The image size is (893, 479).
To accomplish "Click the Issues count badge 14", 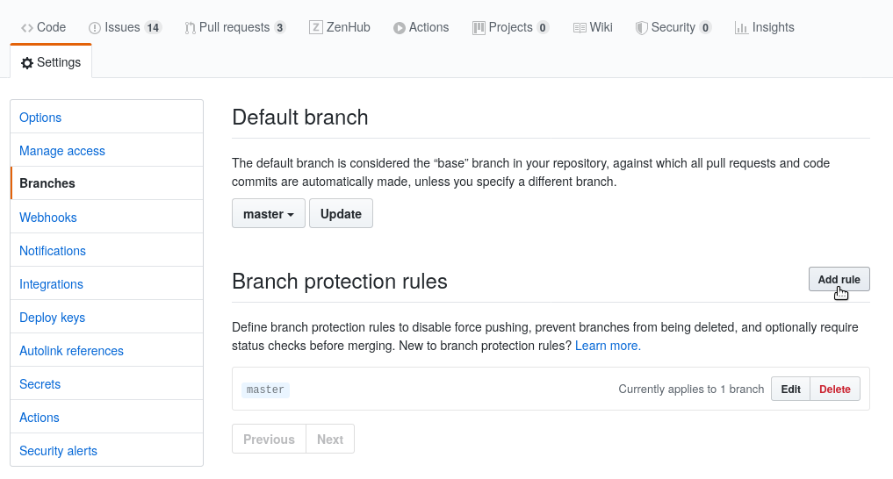I will [x=153, y=28].
